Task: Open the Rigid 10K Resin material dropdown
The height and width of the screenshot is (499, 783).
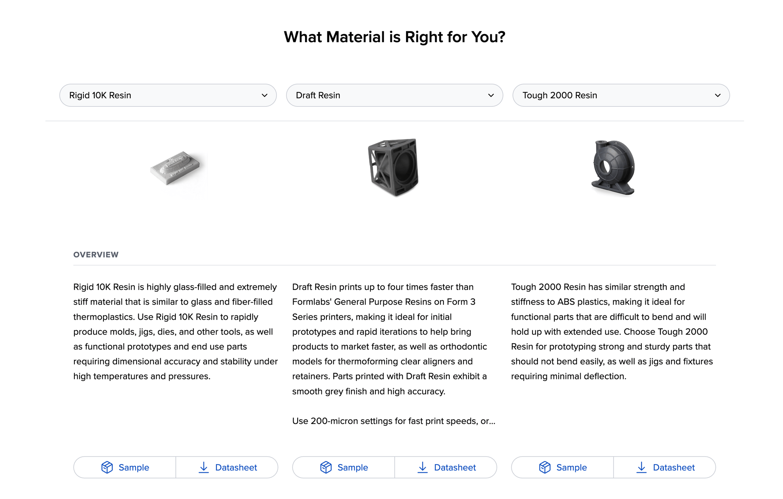Action: coord(168,95)
